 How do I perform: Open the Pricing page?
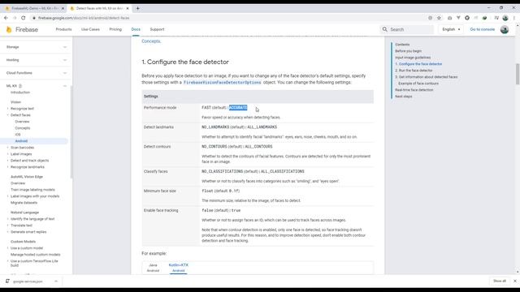(x=115, y=29)
